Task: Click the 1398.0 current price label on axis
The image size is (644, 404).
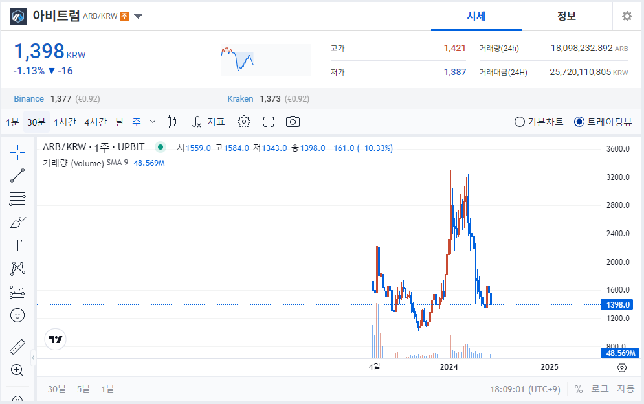Action: (x=617, y=304)
